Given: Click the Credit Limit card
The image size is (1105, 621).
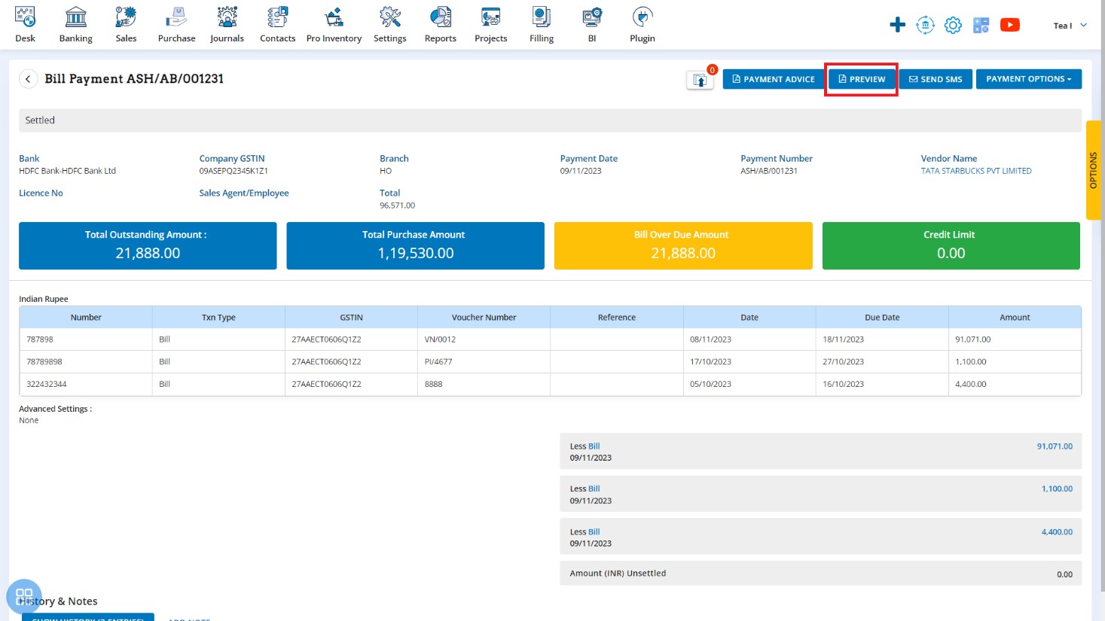Looking at the screenshot, I should [x=951, y=245].
